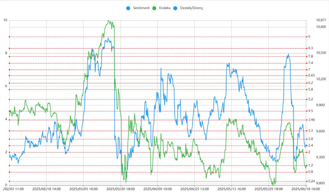
Task: Select the 2025/04/25 13:00 date axis label
Action: coord(195,189)
